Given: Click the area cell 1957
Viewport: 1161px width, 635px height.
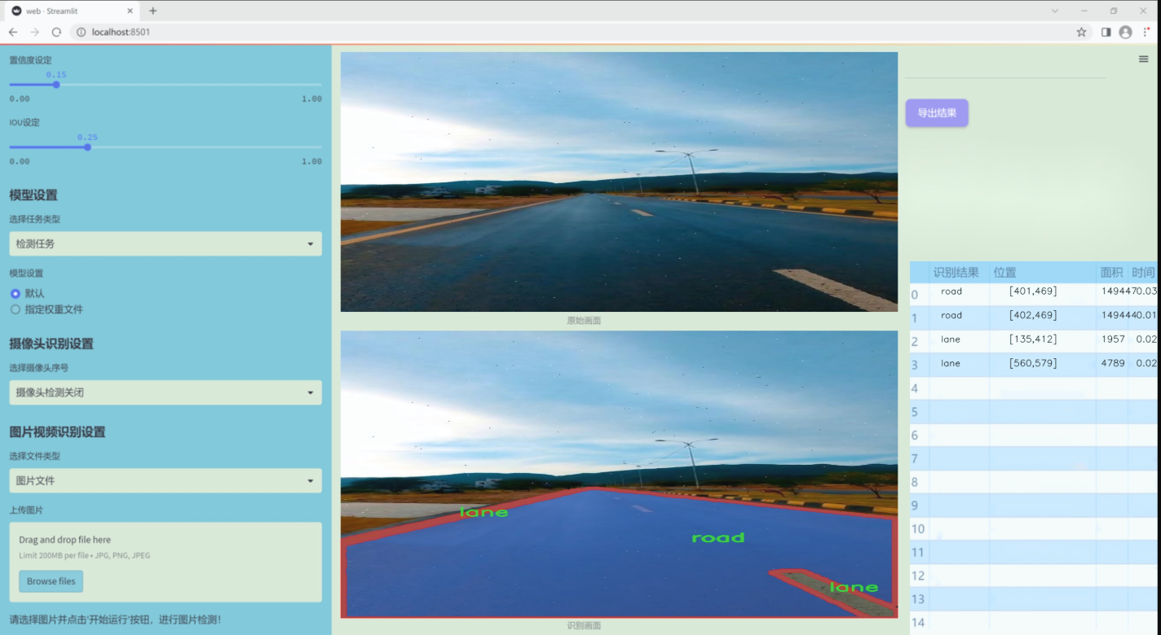Looking at the screenshot, I should click(x=1112, y=339).
